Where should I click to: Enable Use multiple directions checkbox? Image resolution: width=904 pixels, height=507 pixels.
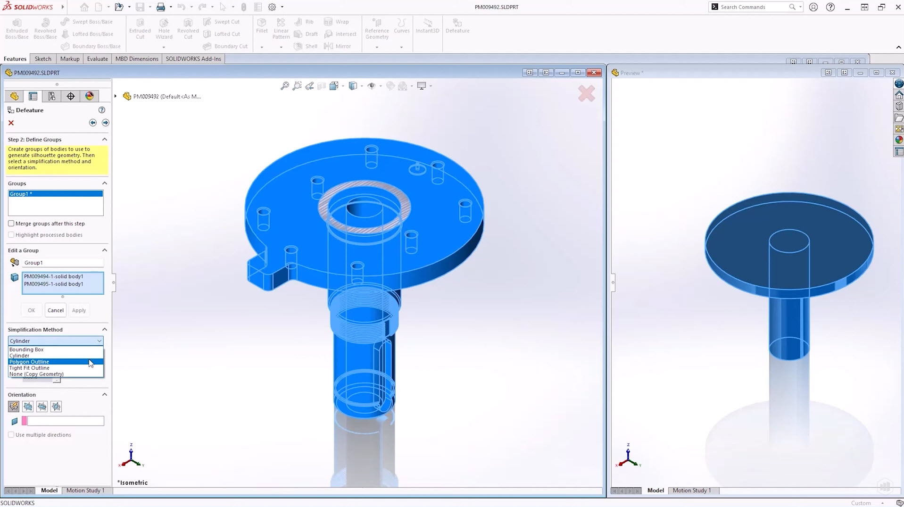(x=11, y=435)
